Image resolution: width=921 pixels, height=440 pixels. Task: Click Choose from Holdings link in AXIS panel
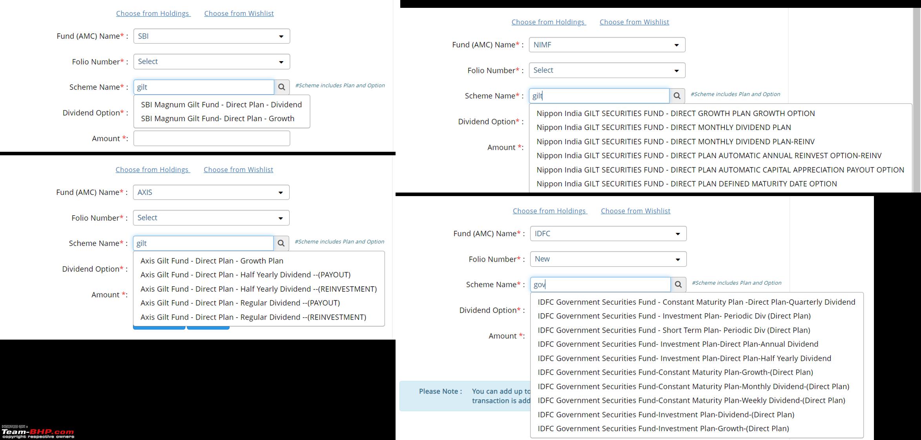[x=153, y=169]
